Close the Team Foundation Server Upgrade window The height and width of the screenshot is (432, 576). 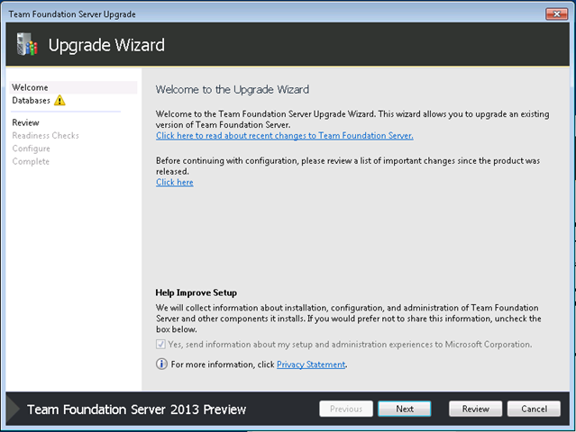click(x=557, y=13)
